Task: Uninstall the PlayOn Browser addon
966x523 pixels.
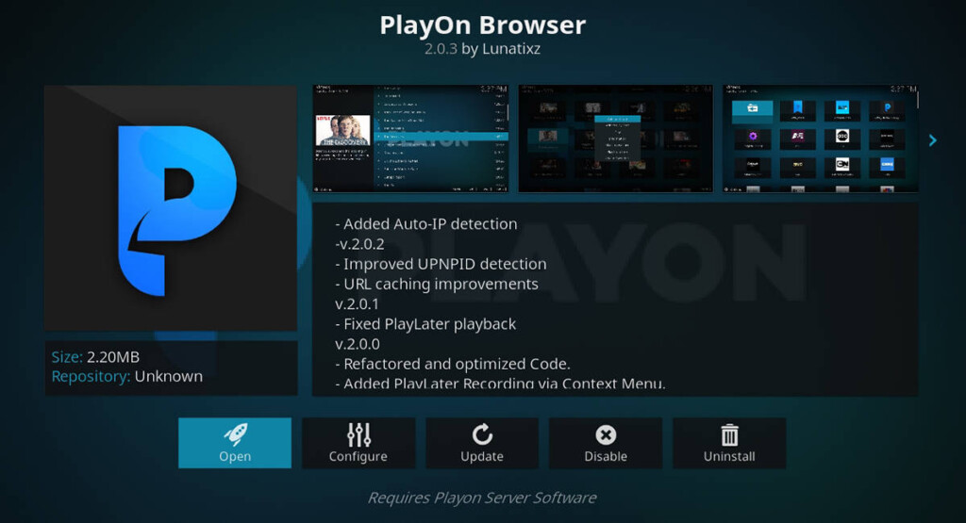Action: [x=729, y=443]
